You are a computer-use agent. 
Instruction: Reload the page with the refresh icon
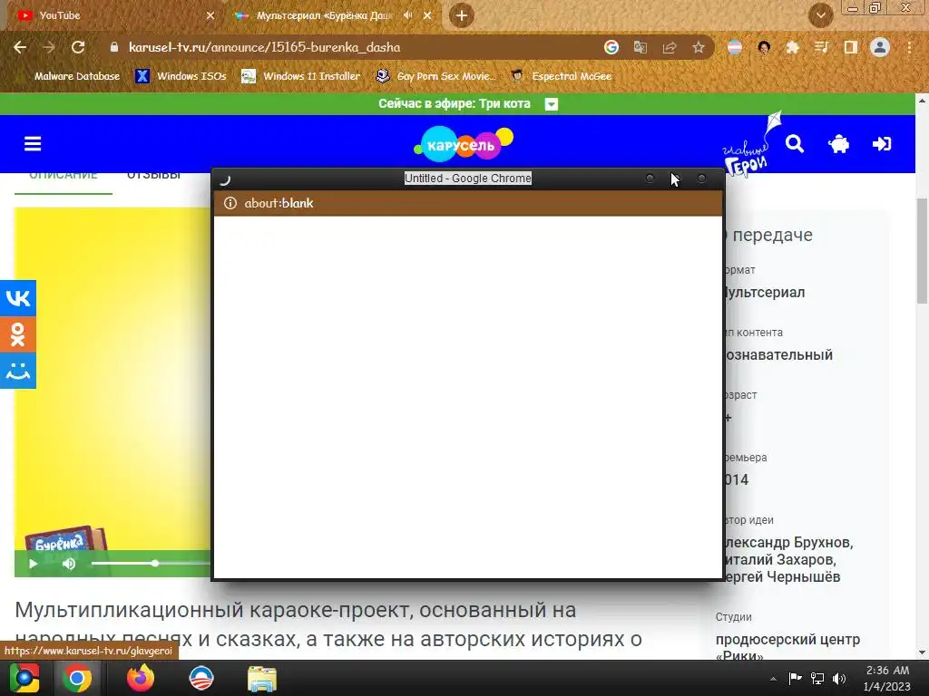pyautogui.click(x=78, y=47)
